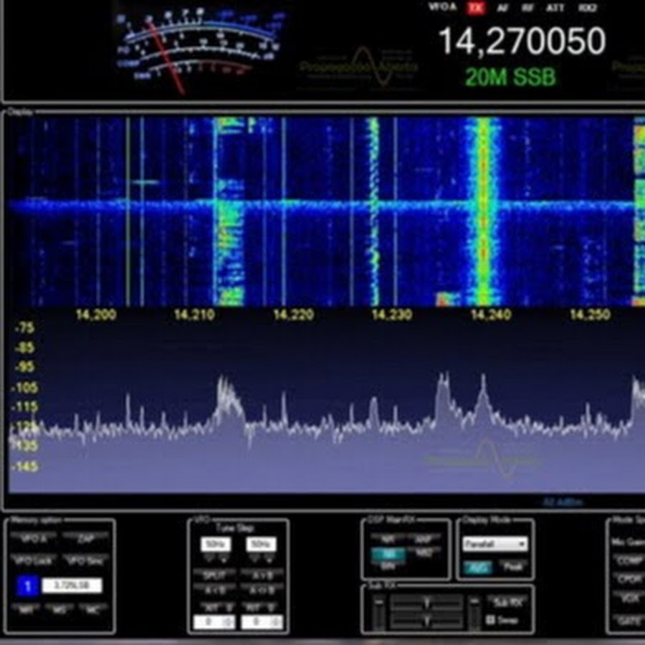Click the 14.220 frequency scale label
The height and width of the screenshot is (645, 645).
click(294, 315)
